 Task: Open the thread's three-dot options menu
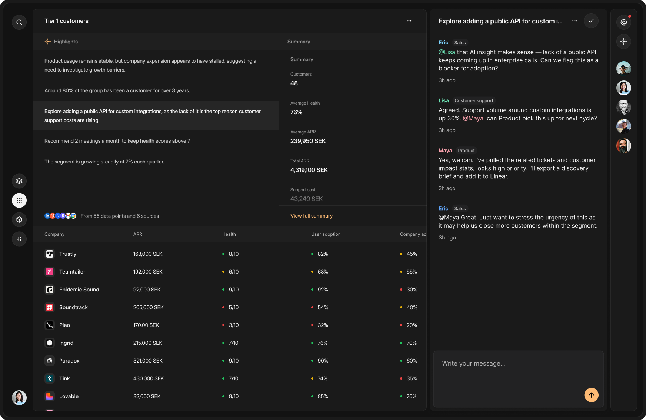coord(575,21)
